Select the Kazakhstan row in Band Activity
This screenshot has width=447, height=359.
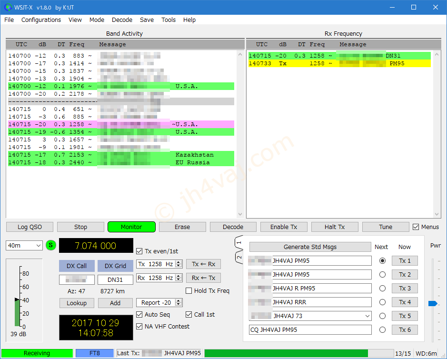(121, 155)
